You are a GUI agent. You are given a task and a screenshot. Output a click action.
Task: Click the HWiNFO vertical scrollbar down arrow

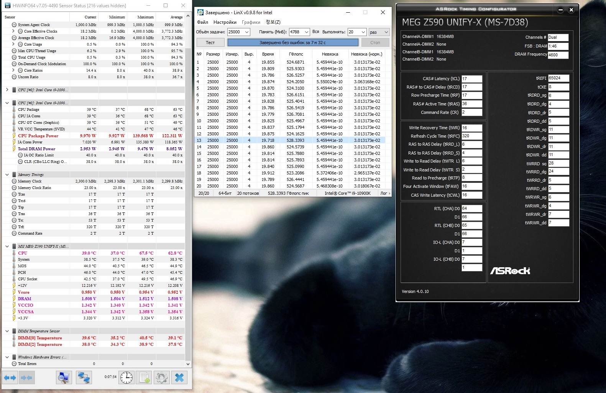click(x=188, y=364)
